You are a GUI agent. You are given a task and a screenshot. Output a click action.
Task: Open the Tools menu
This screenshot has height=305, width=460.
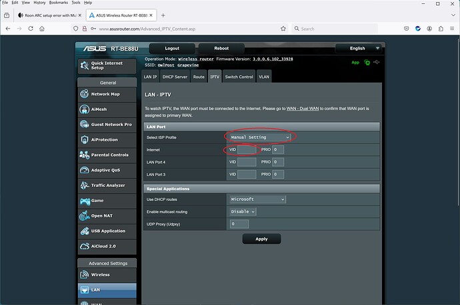(76, 3)
